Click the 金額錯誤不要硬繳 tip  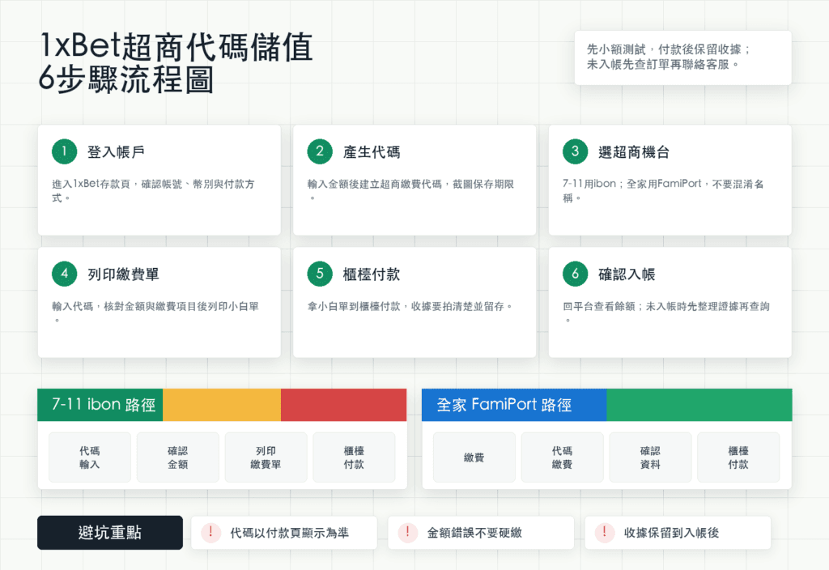tap(481, 533)
